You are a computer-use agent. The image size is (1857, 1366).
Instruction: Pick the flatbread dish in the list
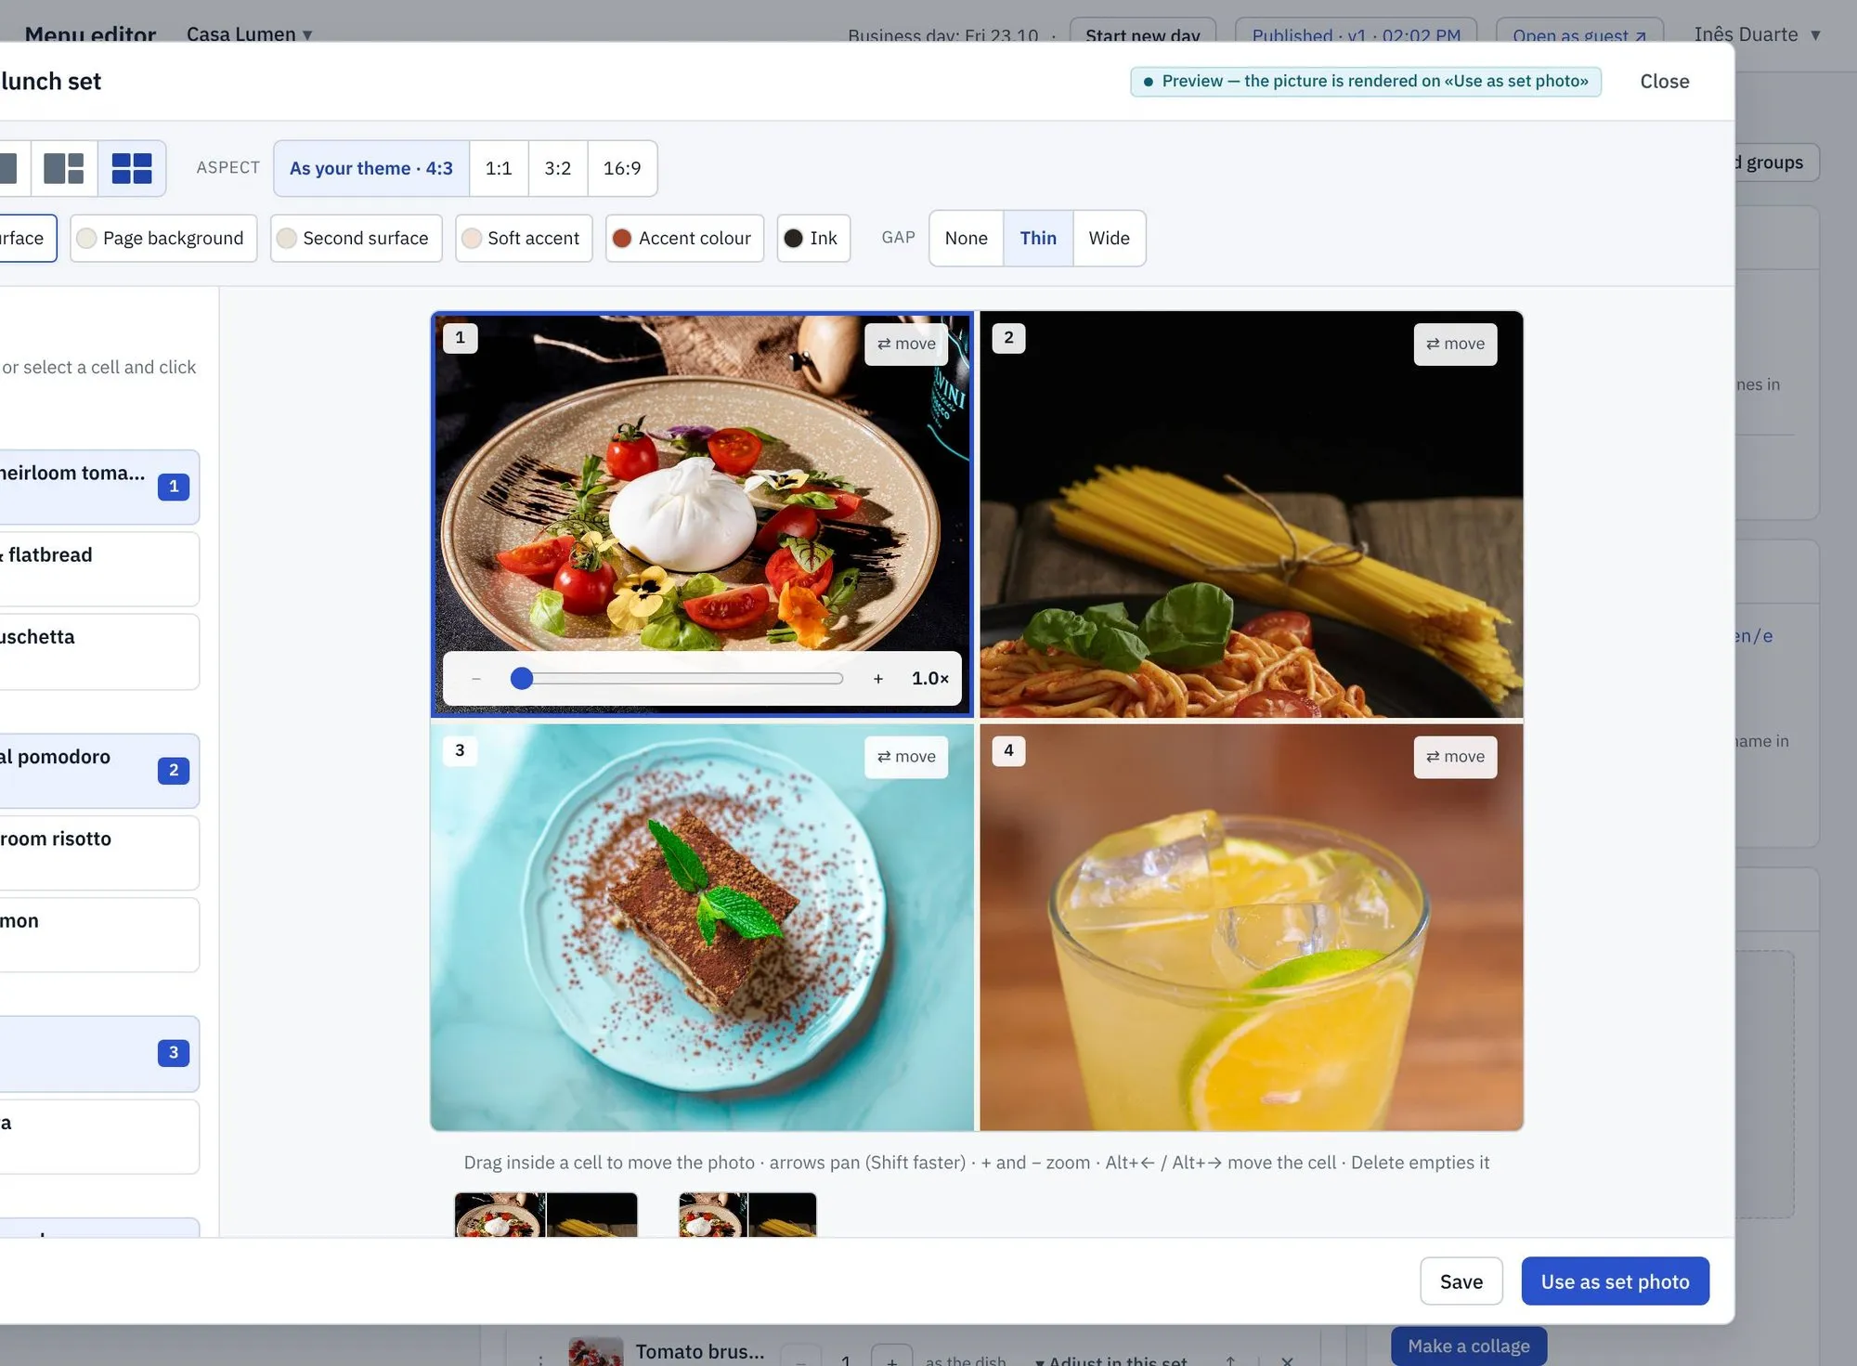coord(99,569)
